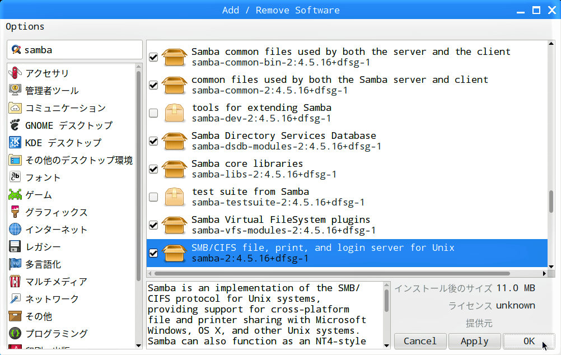Viewport: 561px width, 355px height.
Task: Uncheck the samba-vfs-modules checkbox
Action: click(x=153, y=225)
